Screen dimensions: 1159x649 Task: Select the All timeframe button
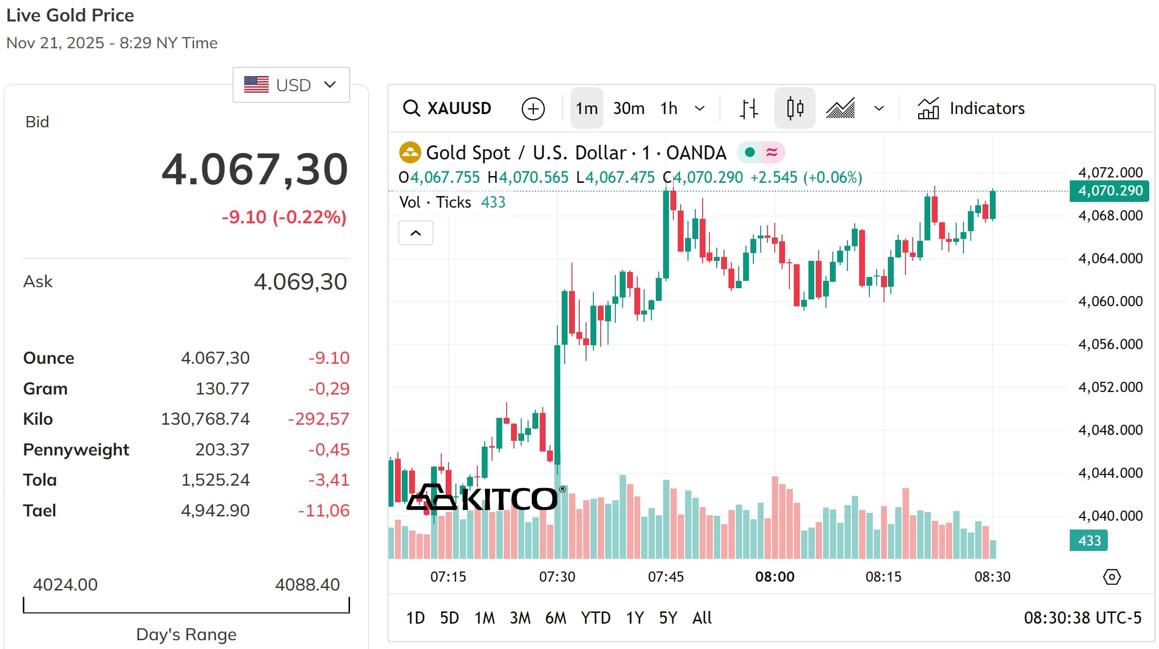[702, 618]
